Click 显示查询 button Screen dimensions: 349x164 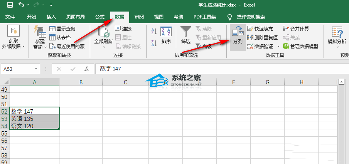point(62,28)
